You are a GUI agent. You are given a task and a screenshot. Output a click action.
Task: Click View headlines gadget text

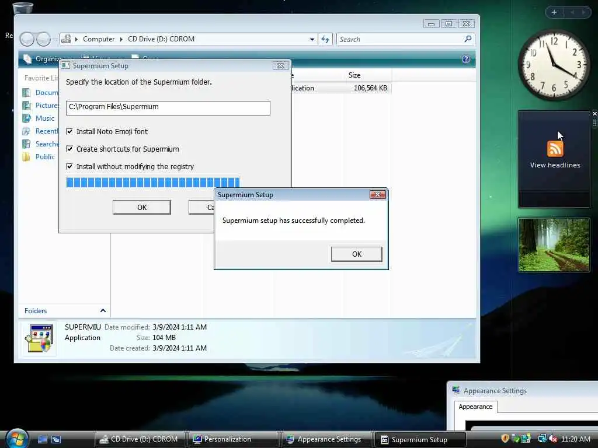555,165
